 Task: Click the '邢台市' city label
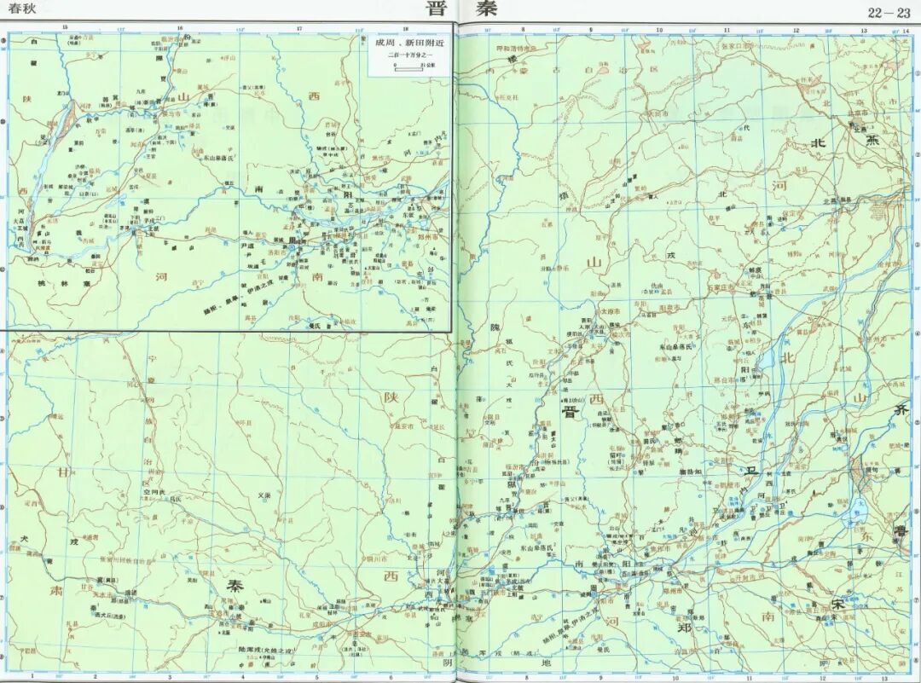pyautogui.click(x=725, y=380)
